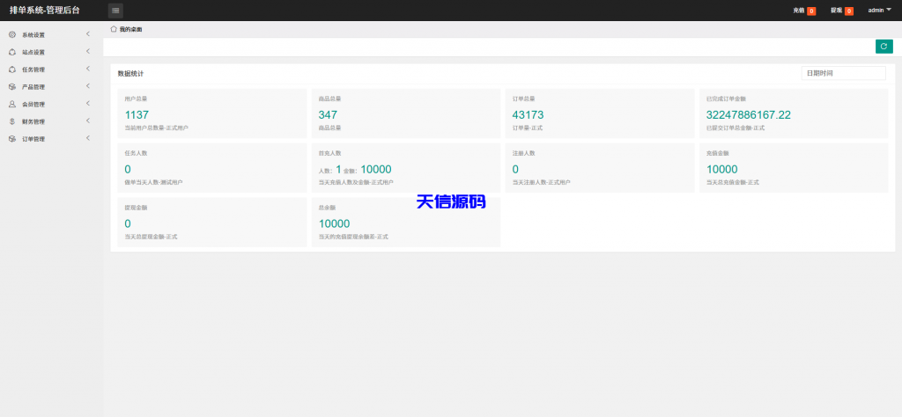The height and width of the screenshot is (417, 902).
Task: Toggle the sidebar with the hamburger icon
Action: pos(115,11)
